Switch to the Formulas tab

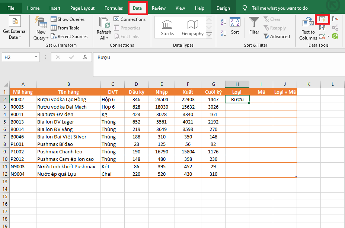[114, 8]
